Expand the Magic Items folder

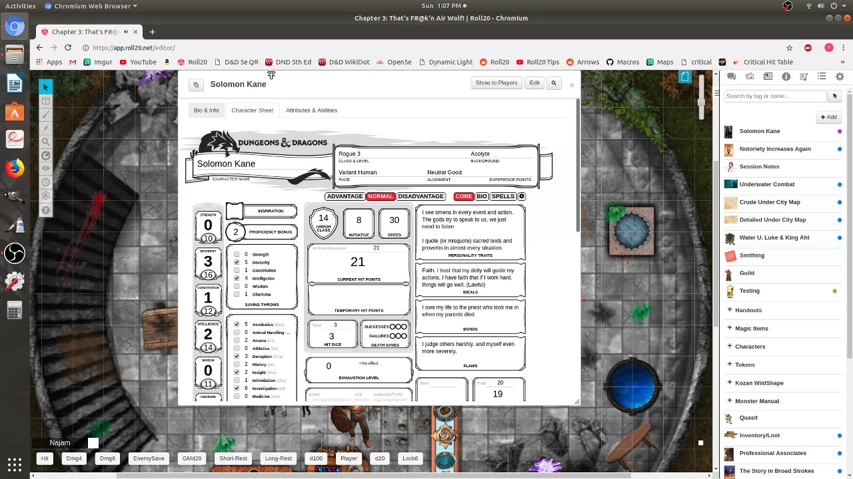coord(730,328)
